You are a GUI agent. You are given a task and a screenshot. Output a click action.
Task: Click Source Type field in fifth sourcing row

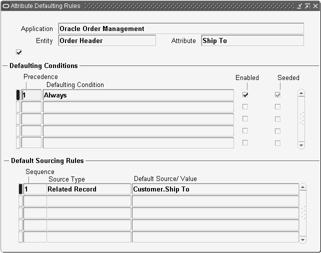click(88, 237)
